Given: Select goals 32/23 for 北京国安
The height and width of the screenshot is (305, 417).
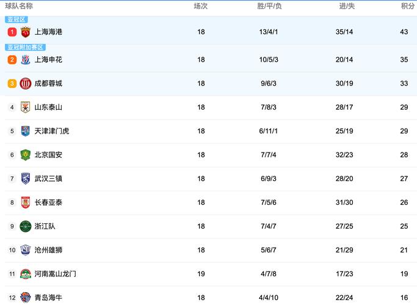Looking at the screenshot, I should (344, 155).
